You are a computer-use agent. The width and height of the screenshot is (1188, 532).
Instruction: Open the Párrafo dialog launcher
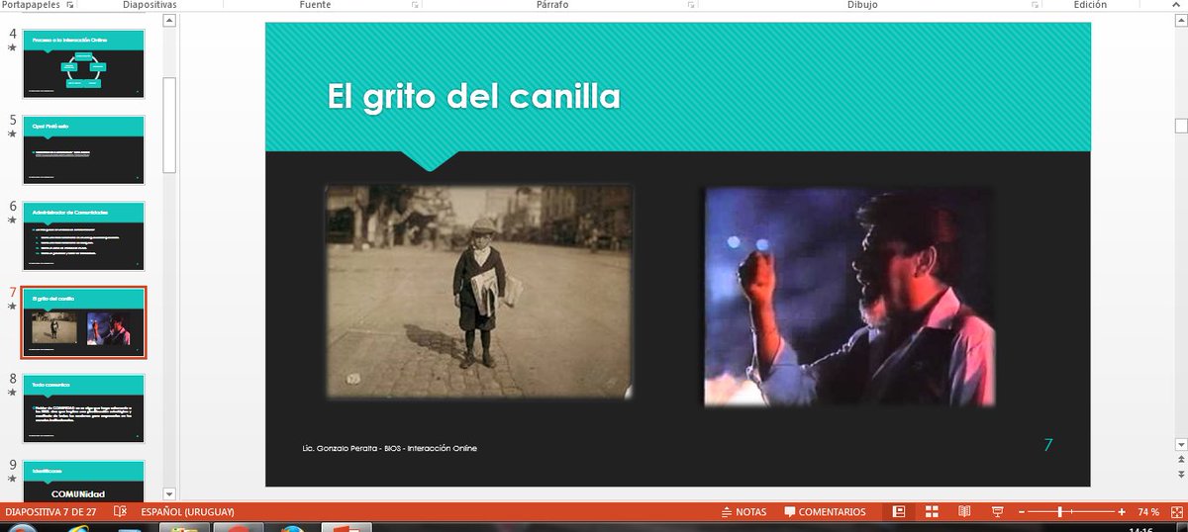coord(690,6)
